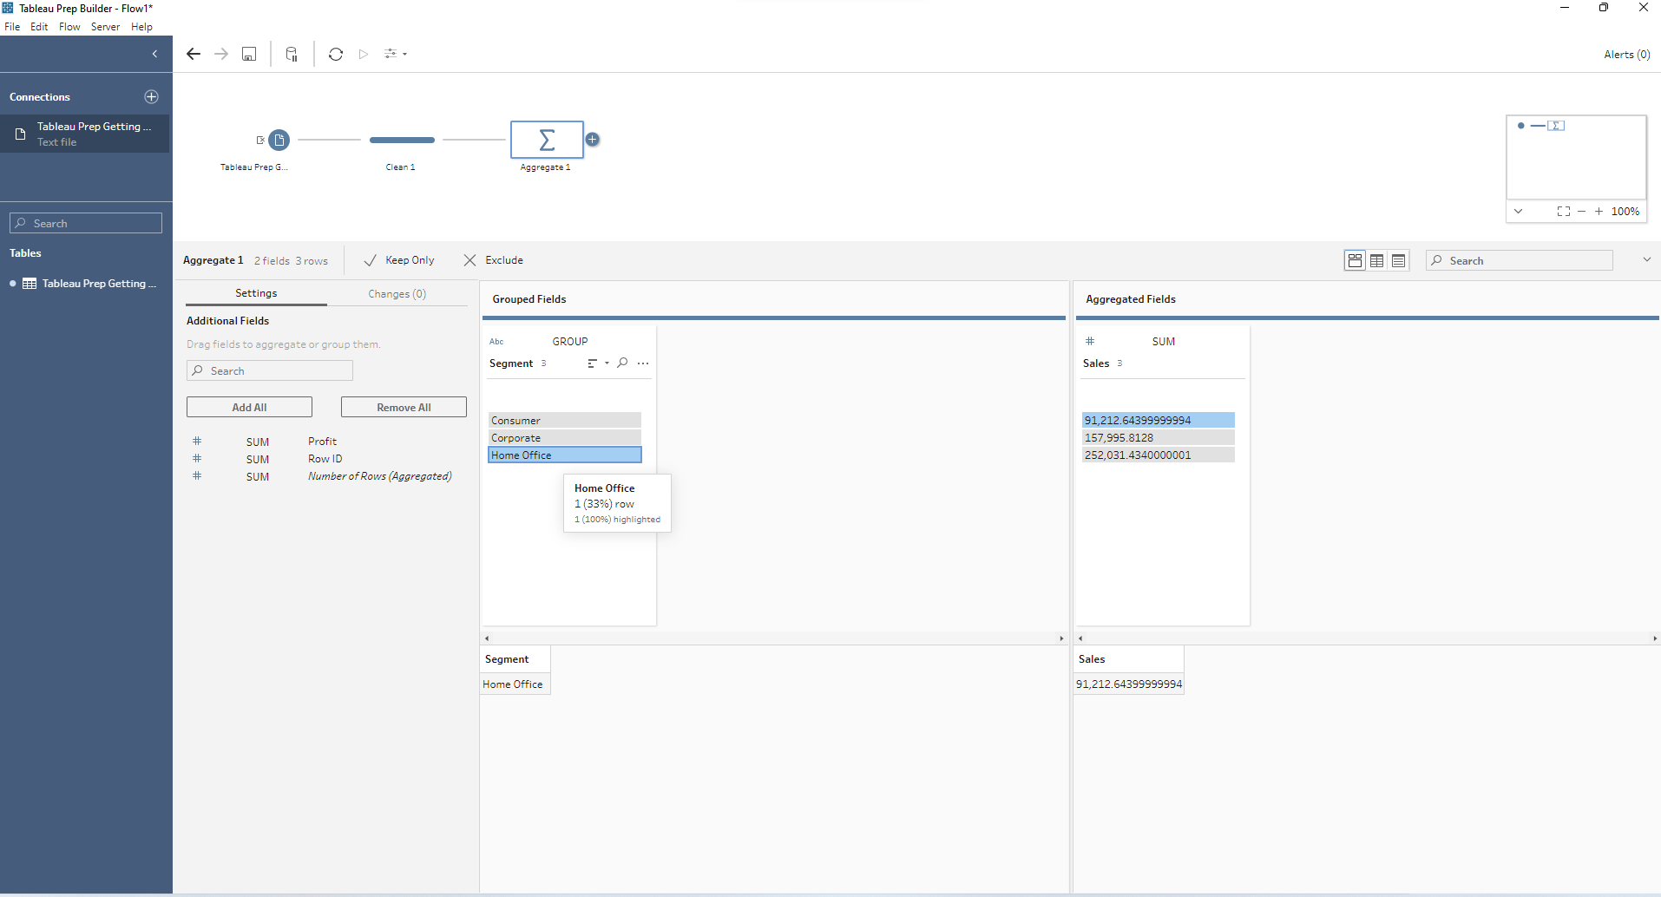Select the Home Office value
1661x897 pixels.
click(565, 455)
